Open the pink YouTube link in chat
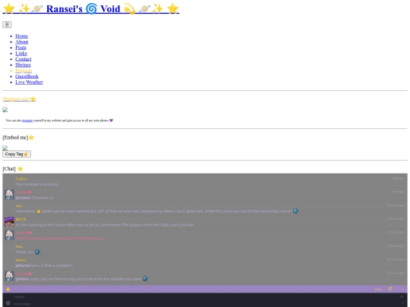Image resolution: width=410 pixels, height=307 pixels. [60, 238]
